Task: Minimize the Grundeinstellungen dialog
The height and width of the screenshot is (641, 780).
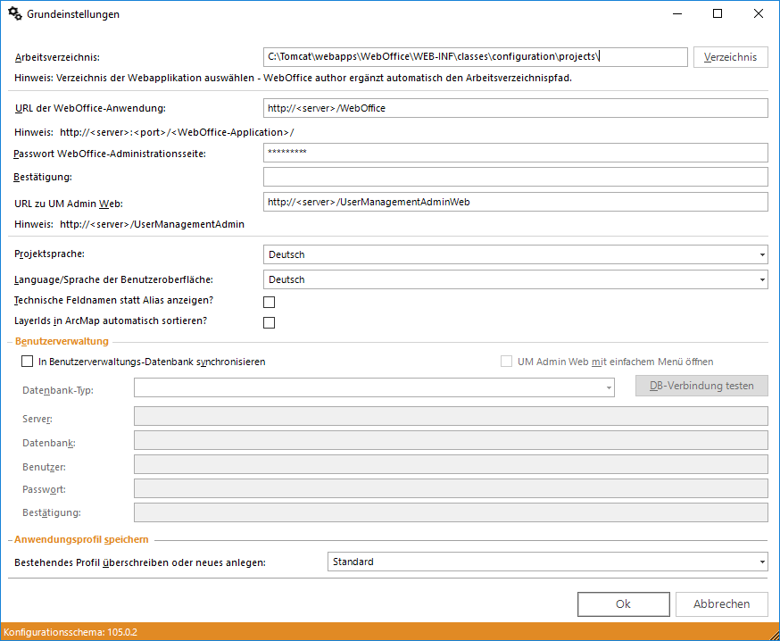Action: click(x=676, y=14)
